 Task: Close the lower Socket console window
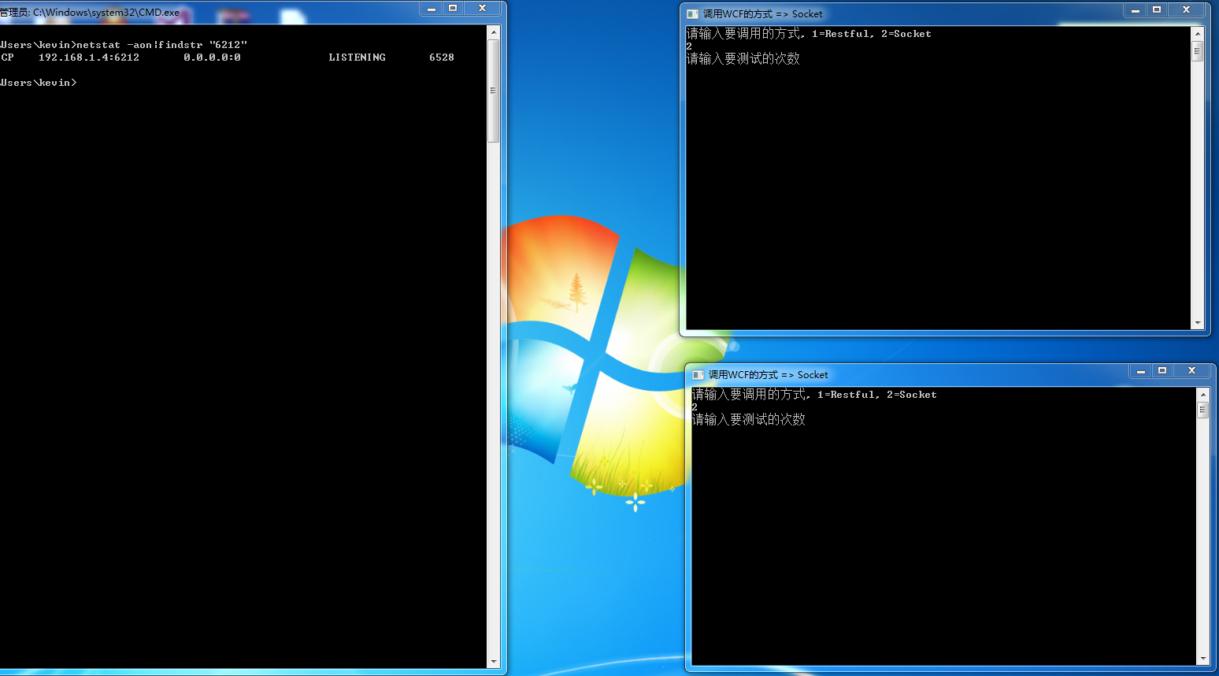tap(1192, 371)
